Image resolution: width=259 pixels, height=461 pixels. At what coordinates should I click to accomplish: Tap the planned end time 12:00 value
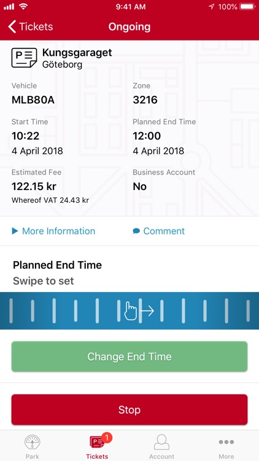point(147,136)
